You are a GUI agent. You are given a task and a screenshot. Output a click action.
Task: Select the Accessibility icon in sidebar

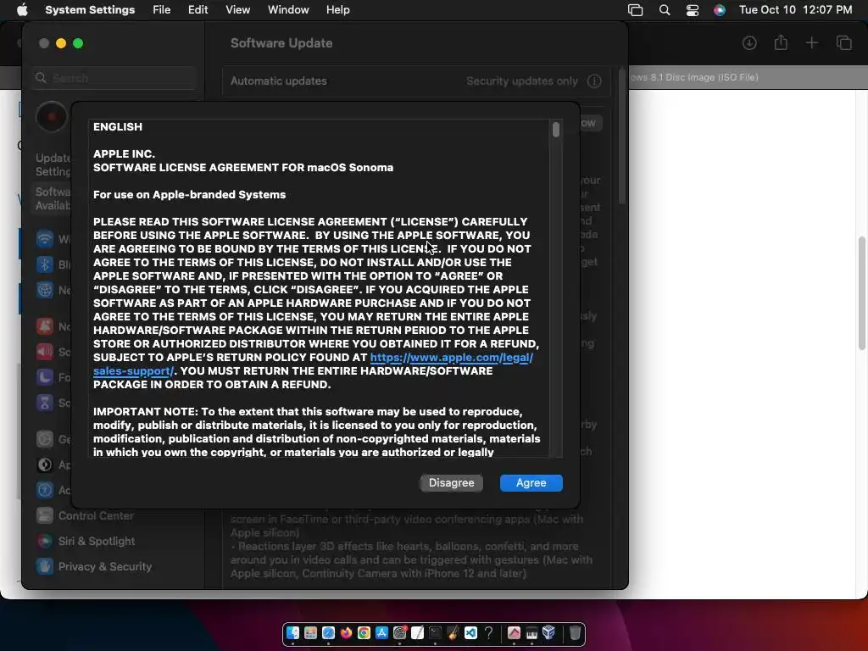click(x=45, y=490)
